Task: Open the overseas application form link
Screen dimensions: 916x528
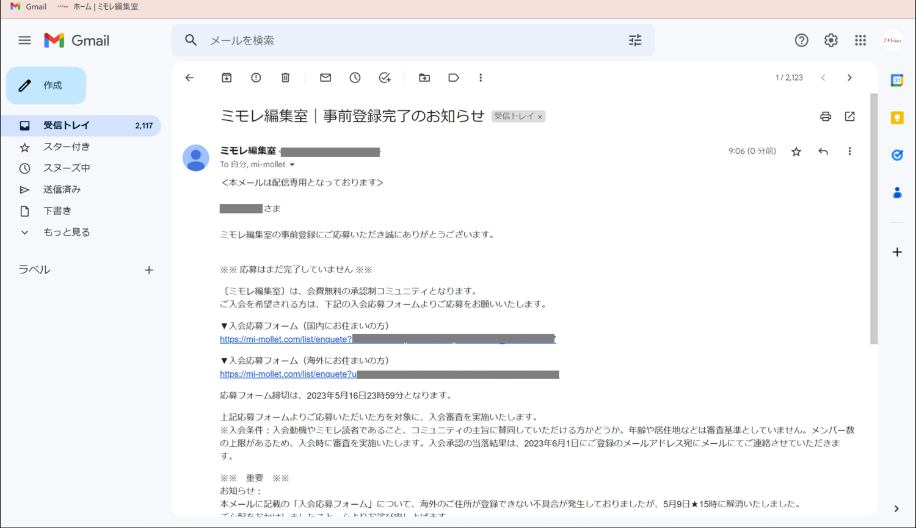Action: [389, 374]
